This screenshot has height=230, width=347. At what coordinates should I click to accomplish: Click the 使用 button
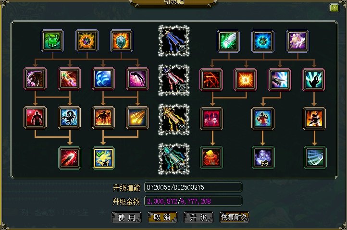(x=126, y=218)
